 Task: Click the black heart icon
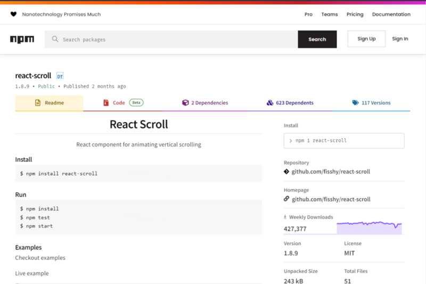click(x=13, y=14)
